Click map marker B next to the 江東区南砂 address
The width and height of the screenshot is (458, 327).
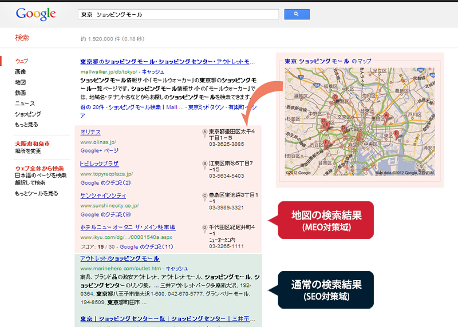(x=205, y=165)
